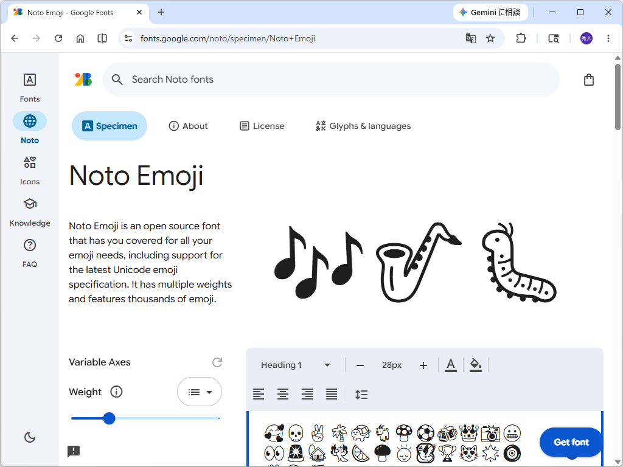Image resolution: width=623 pixels, height=467 pixels.
Task: Click the search magnifier icon
Action: [117, 80]
